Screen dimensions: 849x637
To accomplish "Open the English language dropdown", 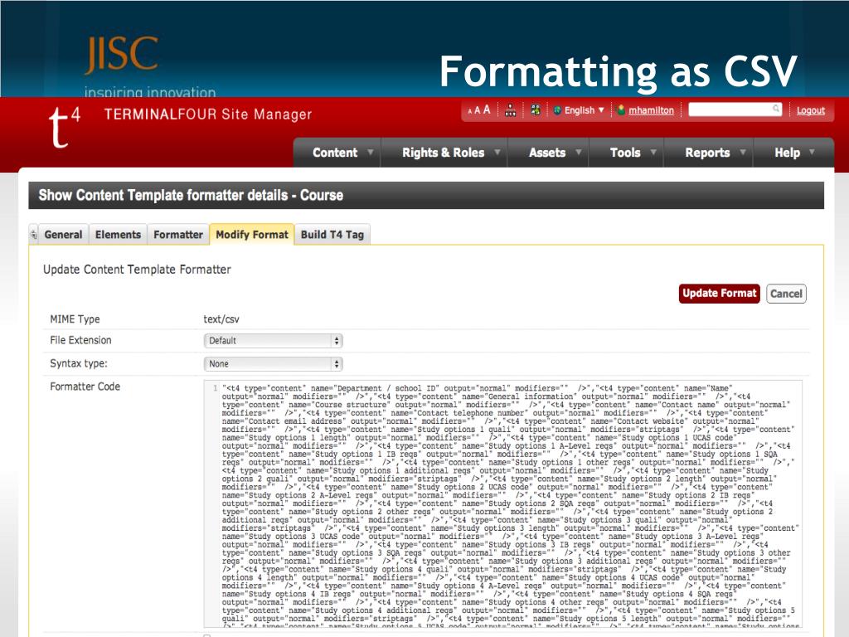I will coord(585,110).
